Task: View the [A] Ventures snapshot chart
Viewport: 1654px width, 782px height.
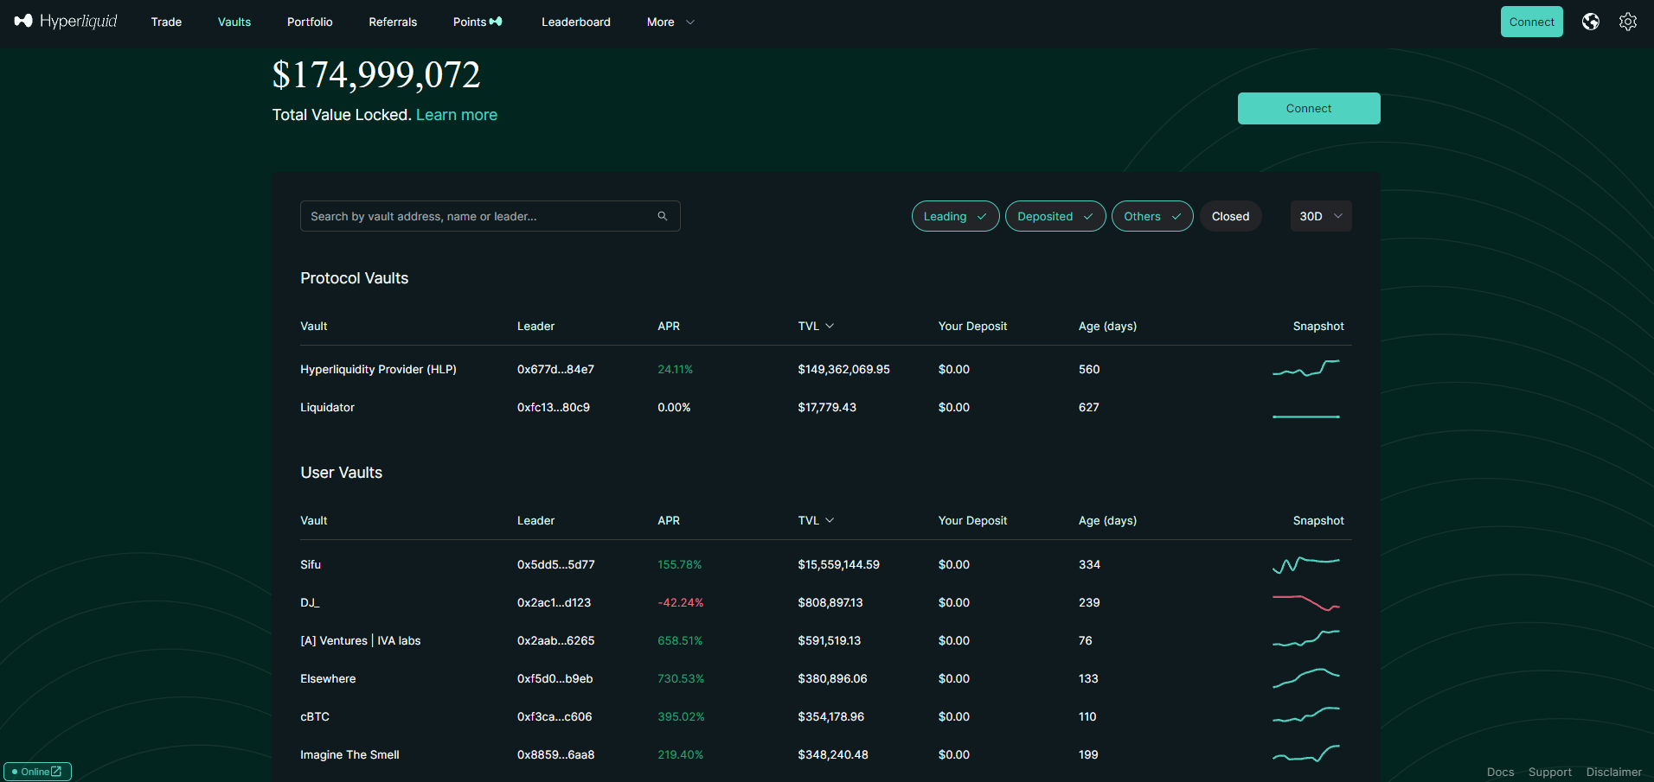Action: [1306, 639]
